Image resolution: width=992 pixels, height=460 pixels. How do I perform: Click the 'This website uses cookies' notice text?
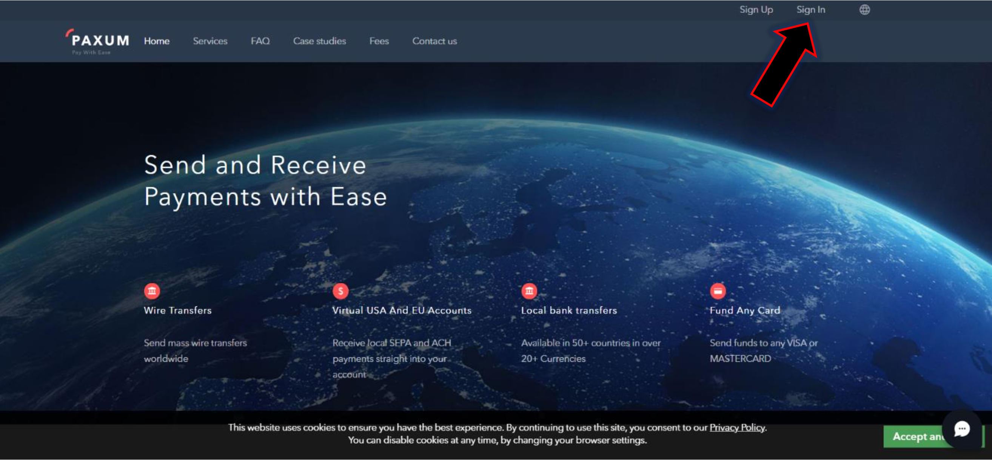tap(497, 434)
